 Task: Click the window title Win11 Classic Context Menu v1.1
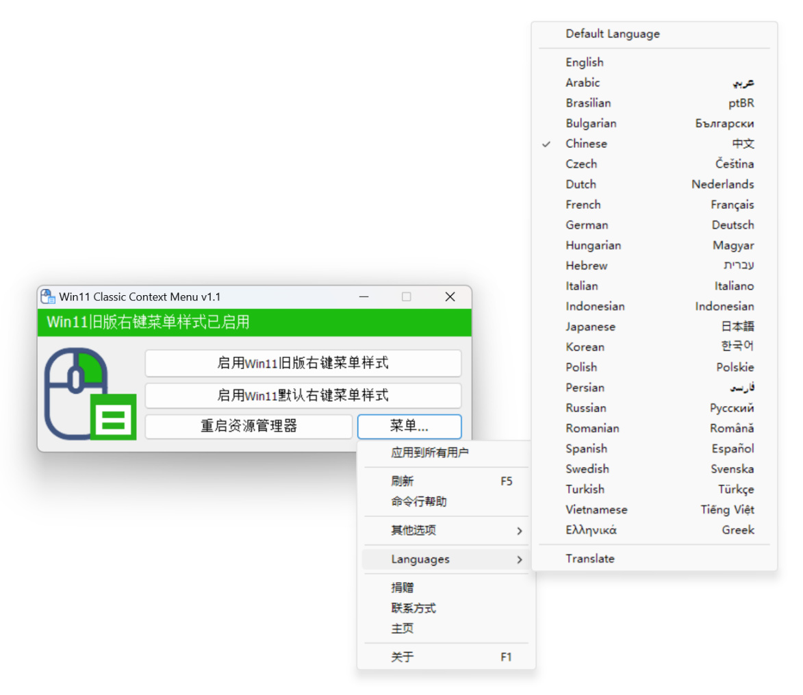point(140,297)
